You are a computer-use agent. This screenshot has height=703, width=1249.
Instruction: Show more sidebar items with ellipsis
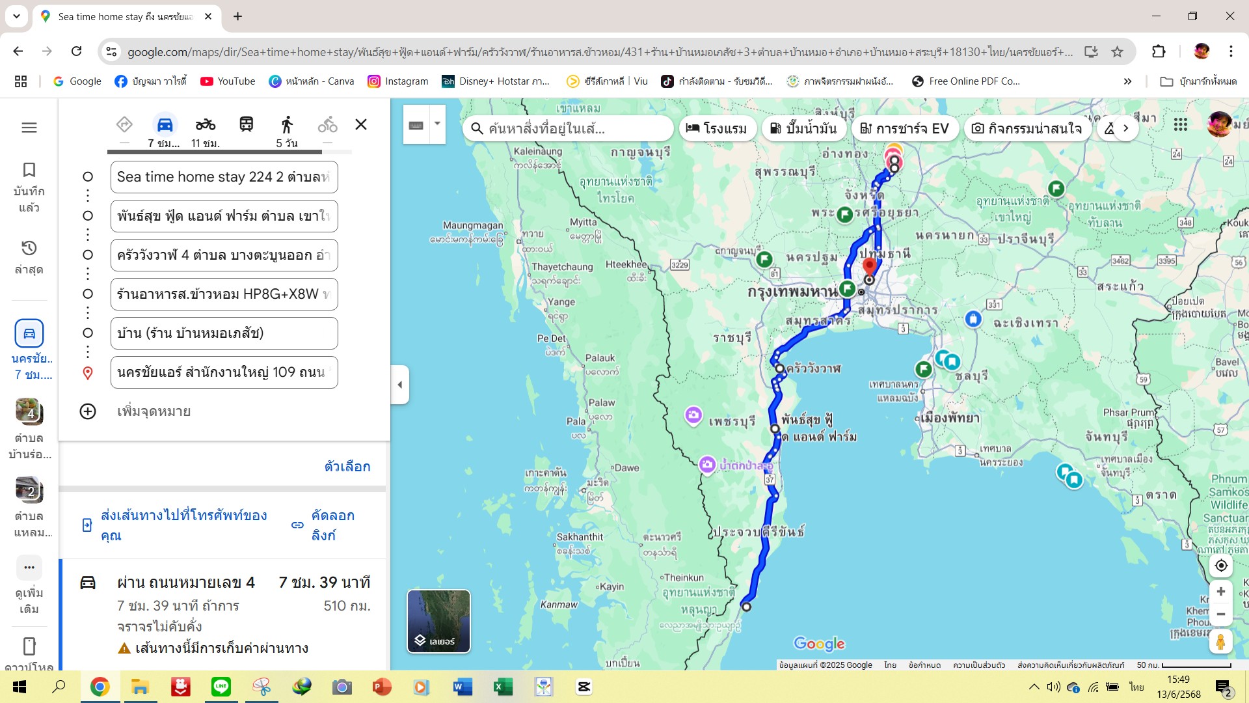pyautogui.click(x=29, y=568)
